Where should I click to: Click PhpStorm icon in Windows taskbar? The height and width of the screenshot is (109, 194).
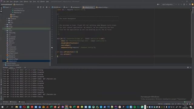tap(116, 107)
